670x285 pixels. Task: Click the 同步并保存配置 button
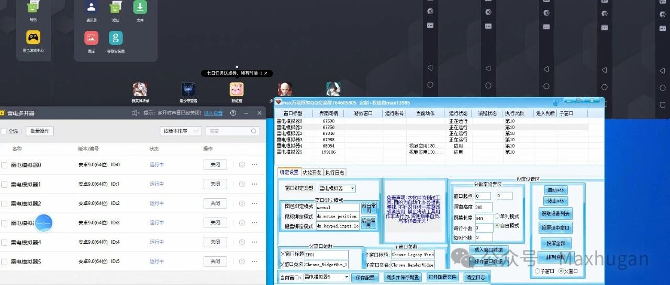[403, 277]
